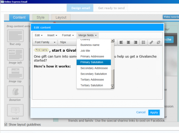
Task: Insert a bullet list
Action: coord(143,42)
